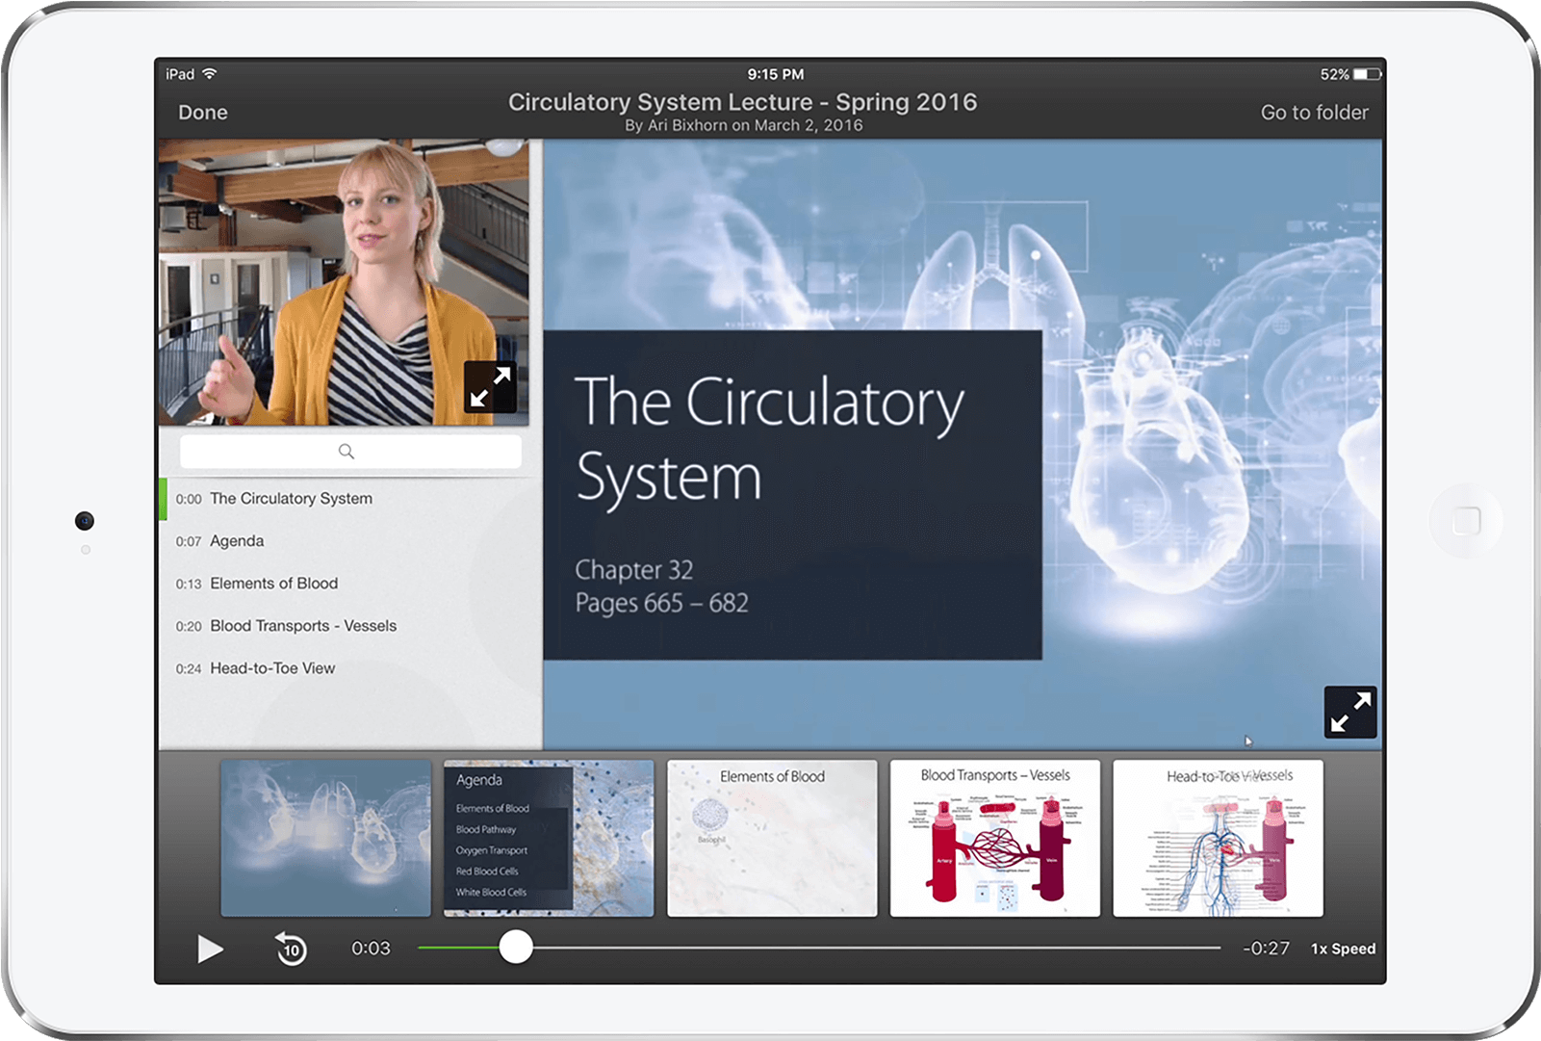Change playback rate via 1x Speed
1541x1041 pixels.
1343,949
